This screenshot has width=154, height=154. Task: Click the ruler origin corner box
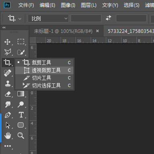[33, 40]
